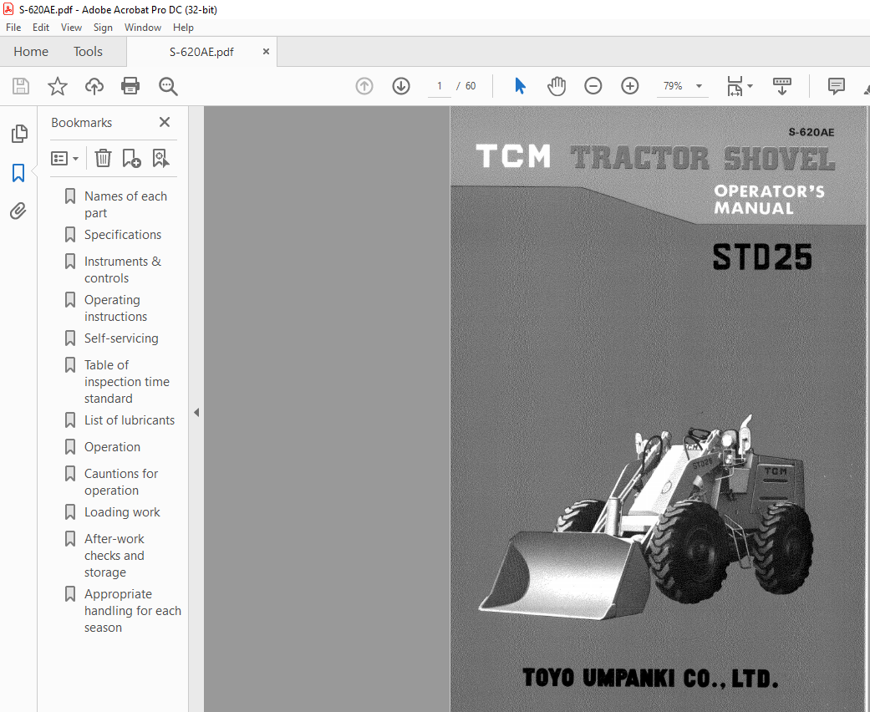Open the File menu
Viewport: 870px width, 712px height.
click(x=13, y=28)
